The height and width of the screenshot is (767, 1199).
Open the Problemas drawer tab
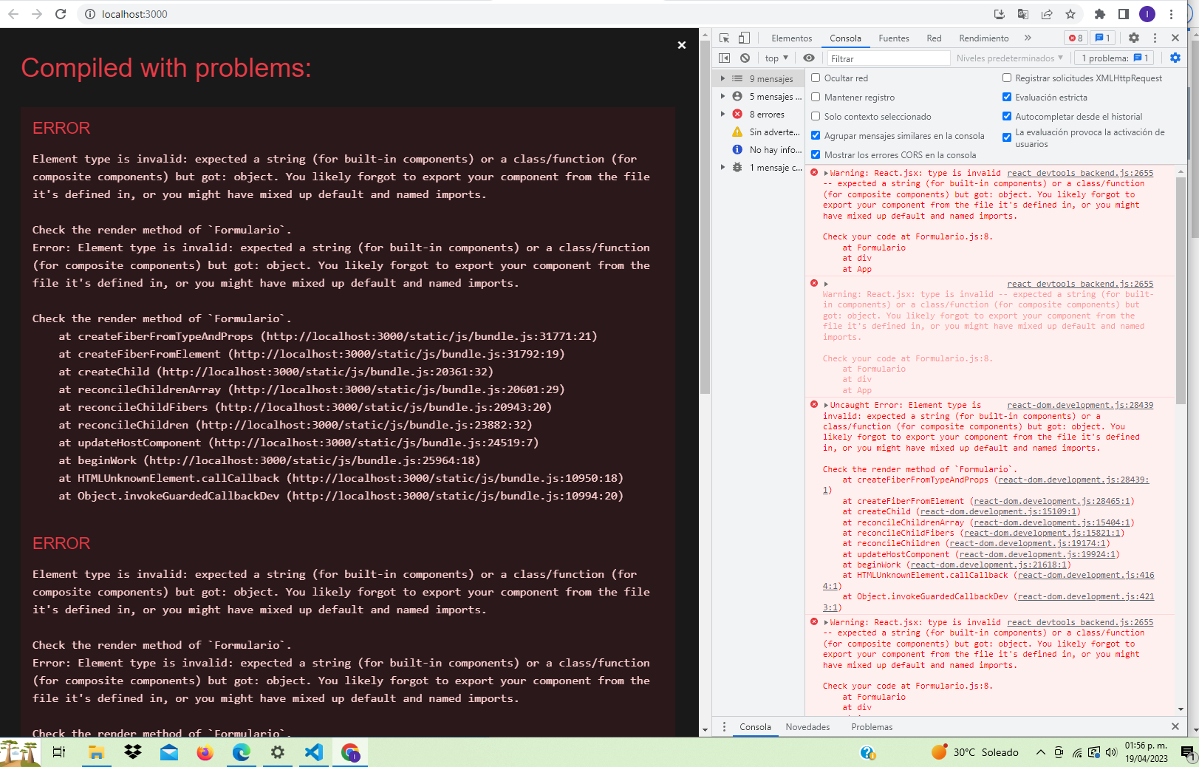[872, 726]
